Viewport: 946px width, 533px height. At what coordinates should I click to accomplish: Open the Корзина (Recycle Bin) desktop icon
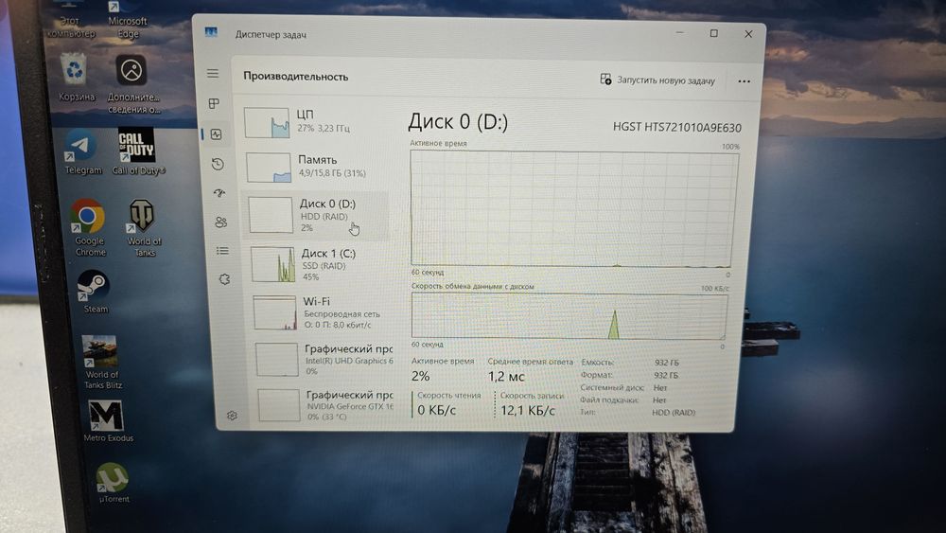(x=76, y=79)
